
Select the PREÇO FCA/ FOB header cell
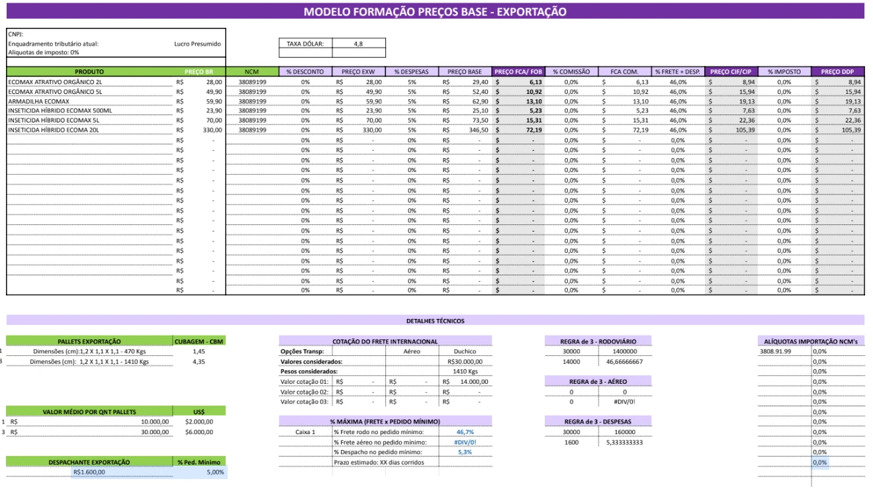519,71
